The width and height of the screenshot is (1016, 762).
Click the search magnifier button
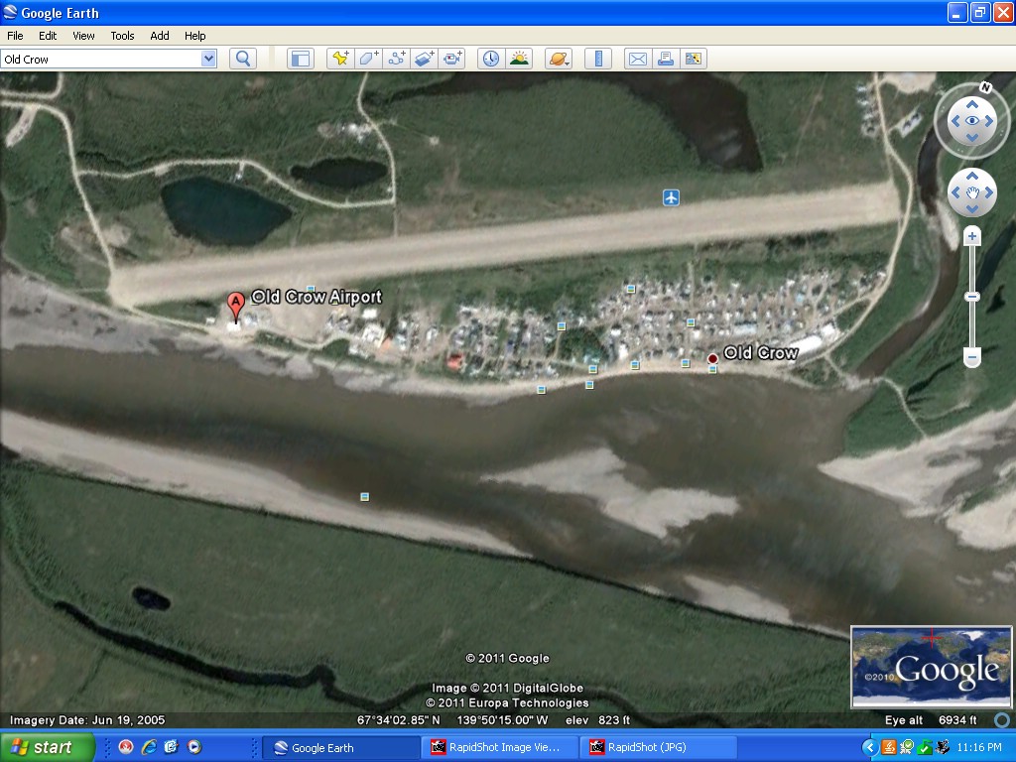coord(243,59)
